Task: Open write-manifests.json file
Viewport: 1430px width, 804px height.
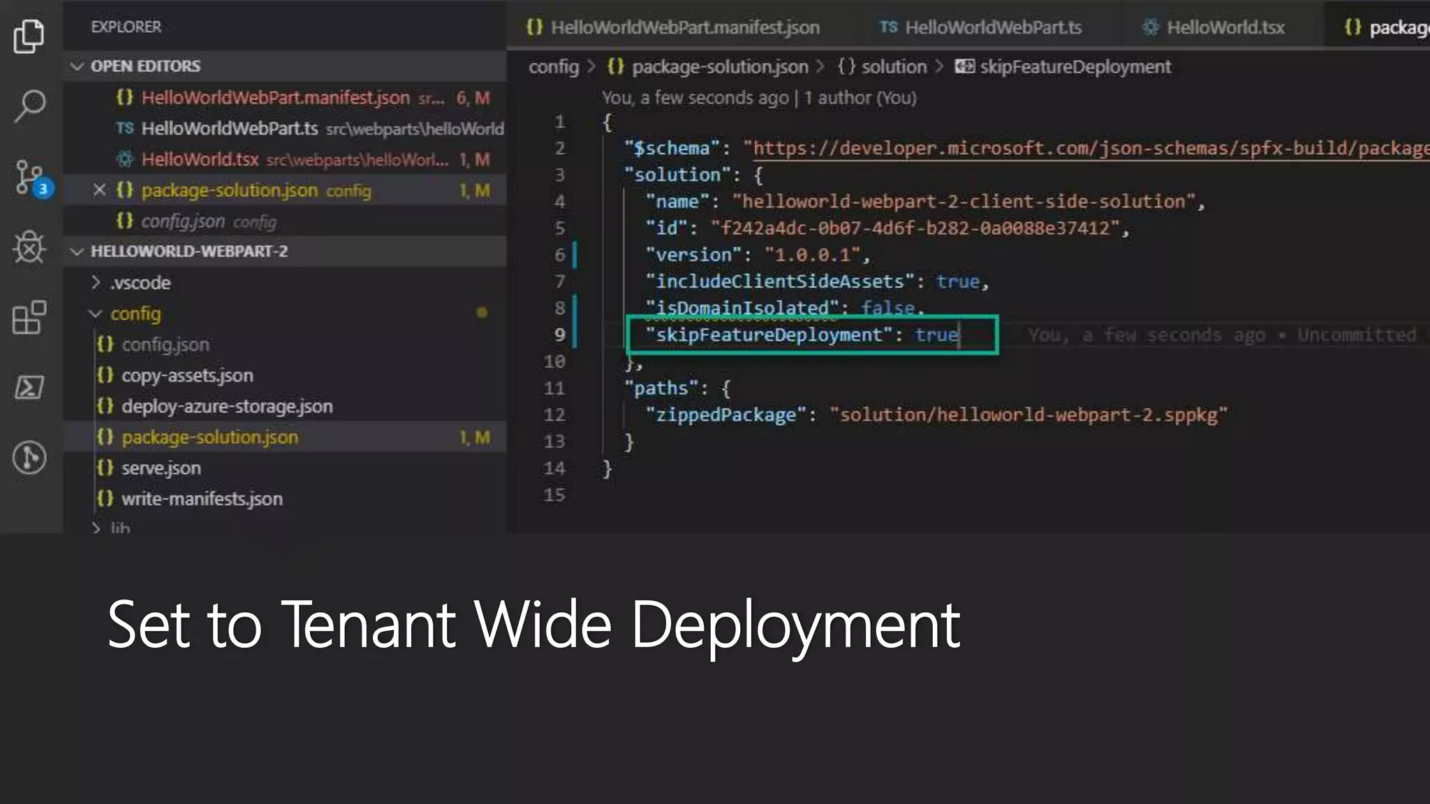Action: pos(285,498)
